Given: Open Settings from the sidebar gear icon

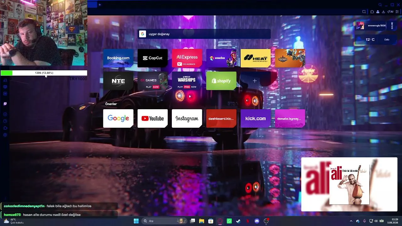Looking at the screenshot, I should point(5,135).
